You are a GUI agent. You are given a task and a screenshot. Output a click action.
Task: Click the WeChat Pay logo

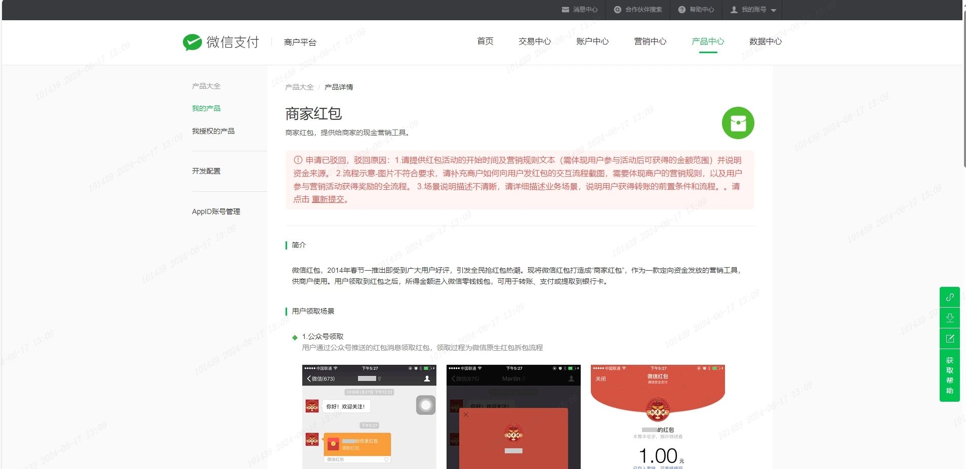[x=221, y=42]
